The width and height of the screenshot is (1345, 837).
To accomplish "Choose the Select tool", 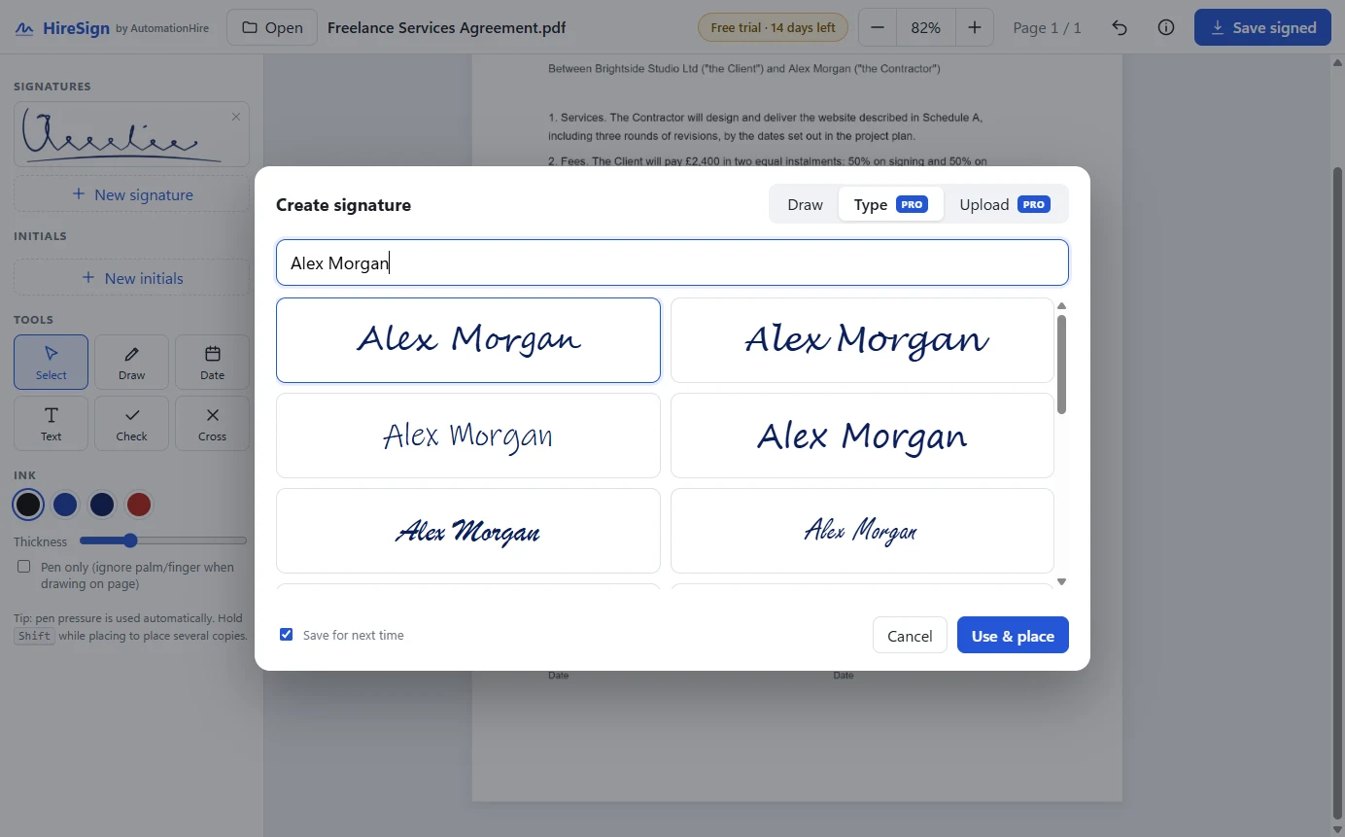I will point(51,362).
